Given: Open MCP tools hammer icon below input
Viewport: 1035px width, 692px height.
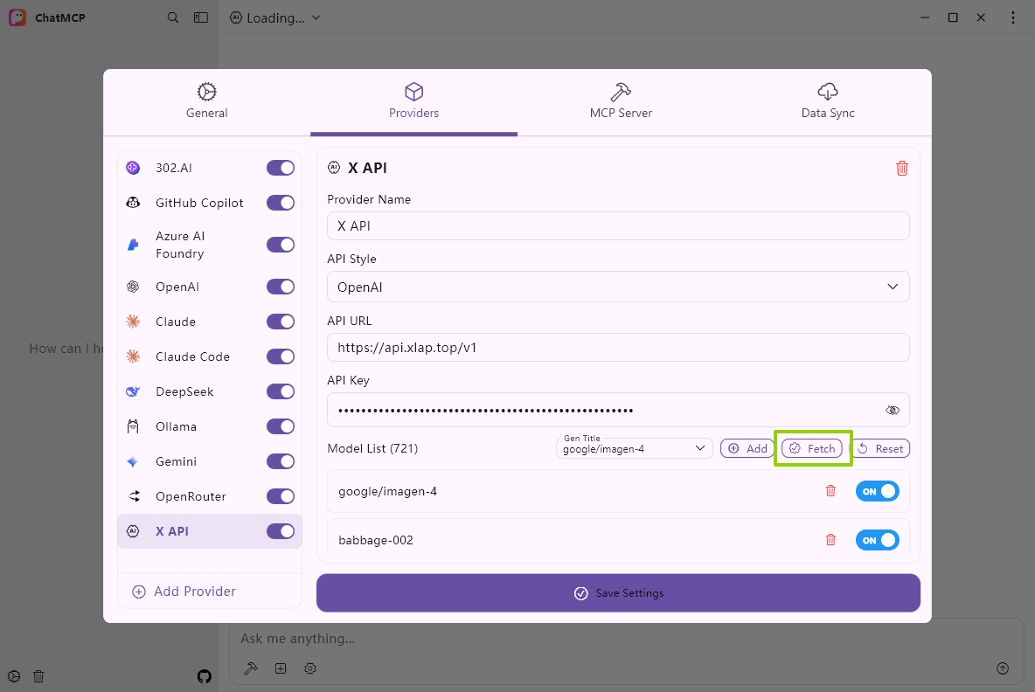Looking at the screenshot, I should pos(250,668).
